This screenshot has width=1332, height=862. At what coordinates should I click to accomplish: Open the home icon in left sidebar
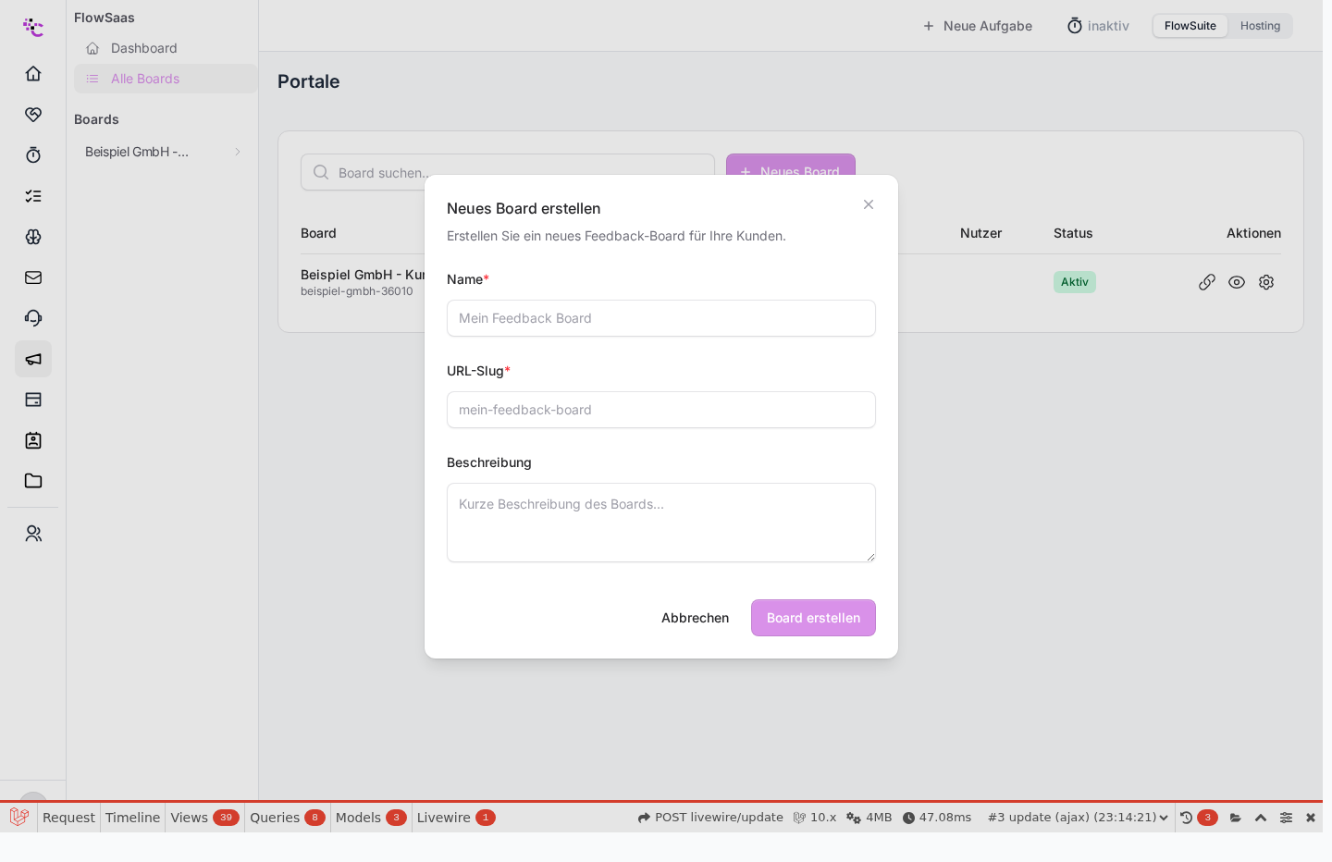[x=33, y=73]
